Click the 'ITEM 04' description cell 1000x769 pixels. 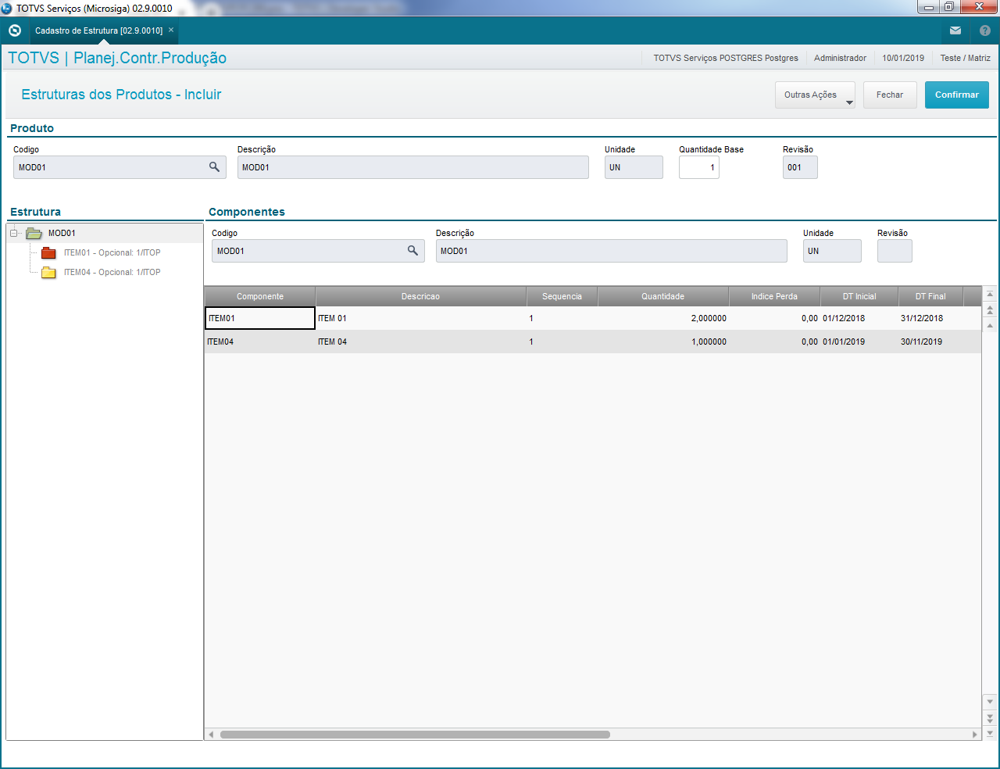coord(420,342)
